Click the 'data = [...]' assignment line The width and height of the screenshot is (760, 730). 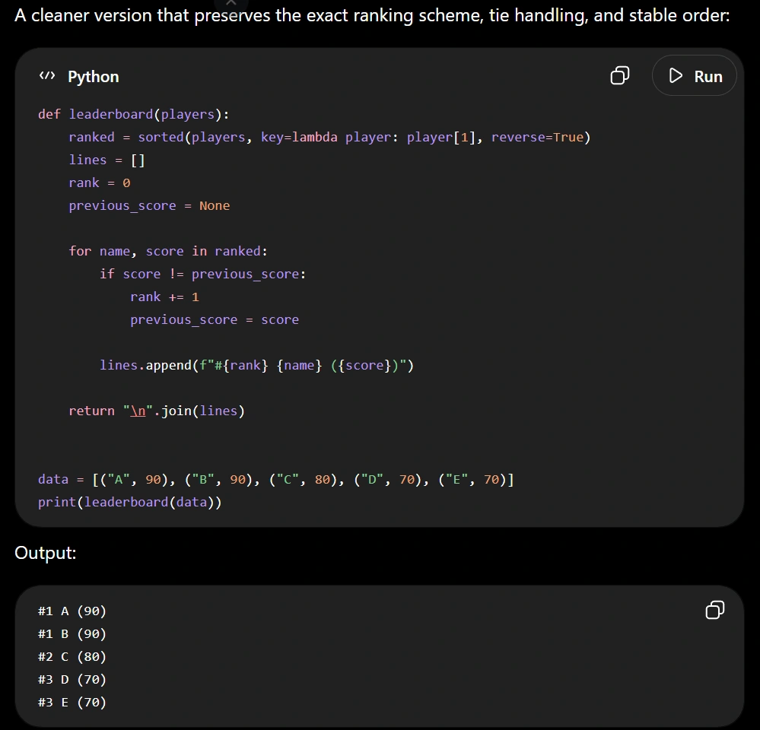(276, 480)
